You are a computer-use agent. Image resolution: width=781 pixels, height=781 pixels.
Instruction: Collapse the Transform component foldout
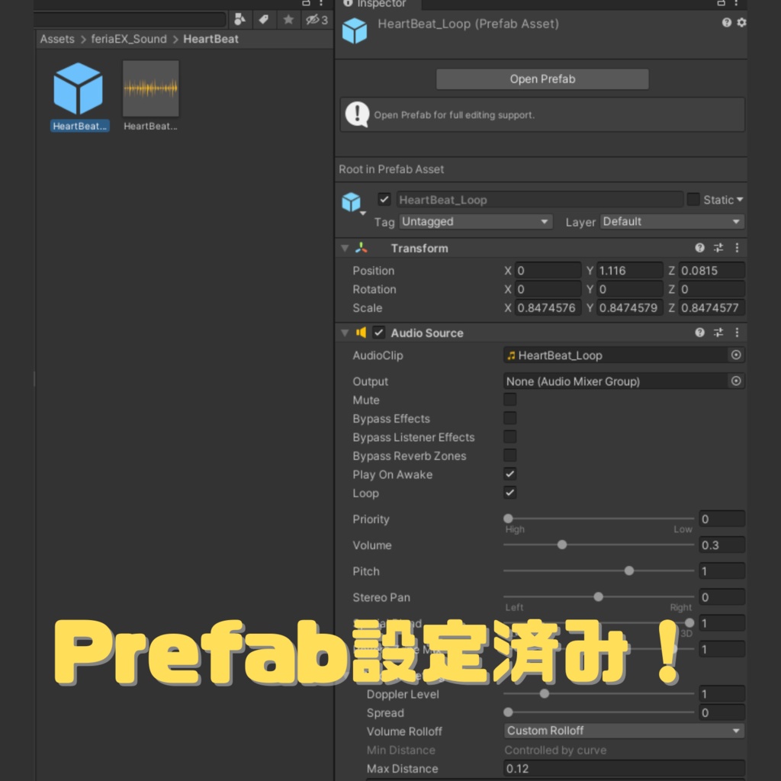point(345,248)
